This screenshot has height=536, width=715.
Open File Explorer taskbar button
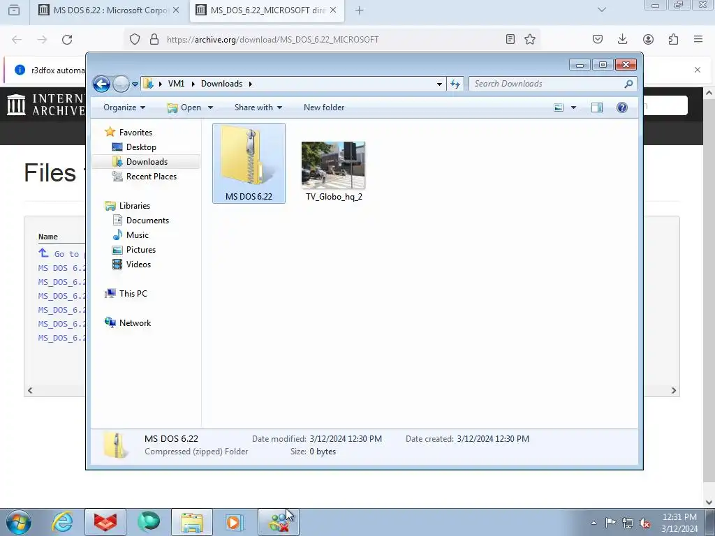click(192, 522)
